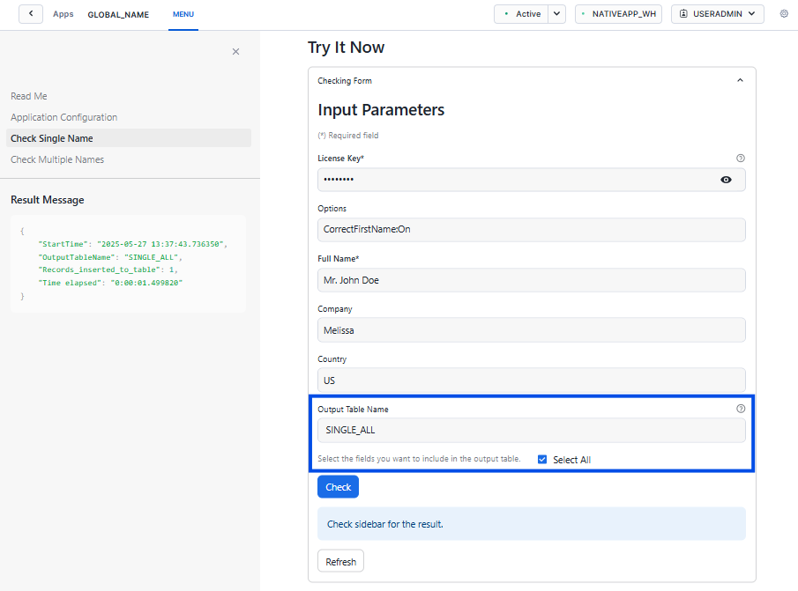This screenshot has width=798, height=591.
Task: Open the USERADMIN role dropdown
Action: 718,14
